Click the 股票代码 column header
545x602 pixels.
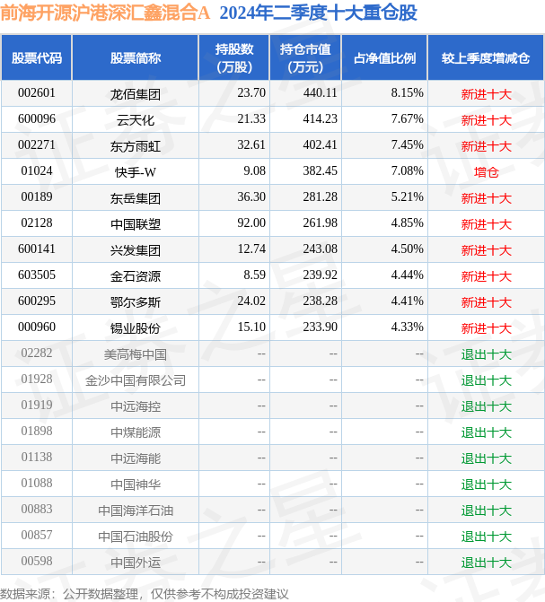pos(37,58)
